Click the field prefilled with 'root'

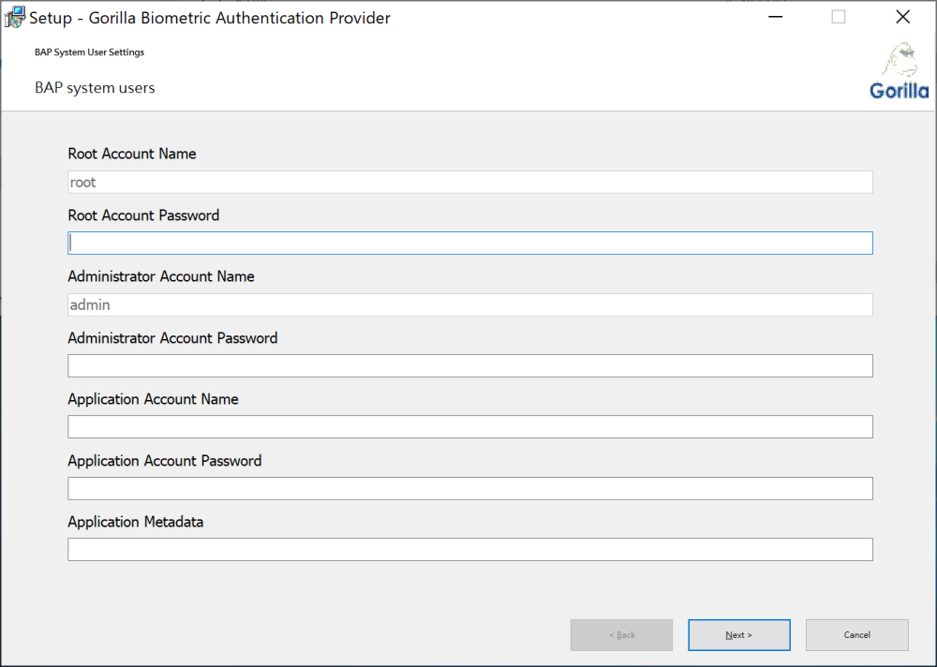[468, 182]
